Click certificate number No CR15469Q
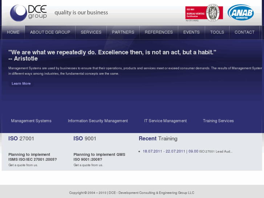Viewport: 264px width, 198px height. tap(192, 21)
